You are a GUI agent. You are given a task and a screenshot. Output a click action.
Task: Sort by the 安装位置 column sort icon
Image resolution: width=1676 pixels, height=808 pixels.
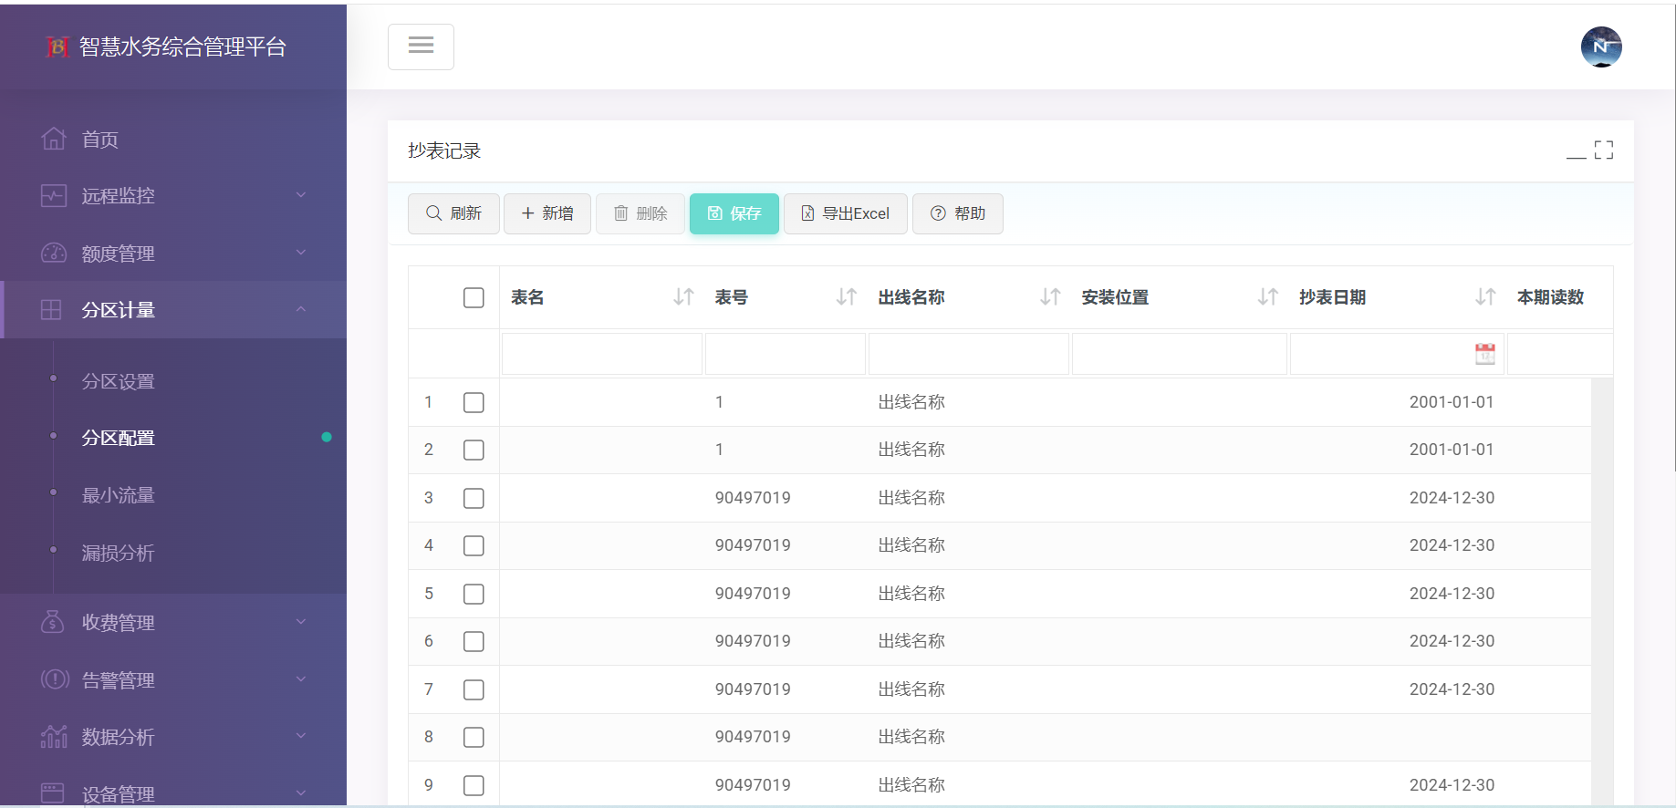tap(1267, 297)
